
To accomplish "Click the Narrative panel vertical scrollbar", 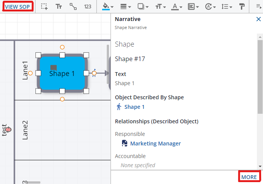I will tap(260, 76).
